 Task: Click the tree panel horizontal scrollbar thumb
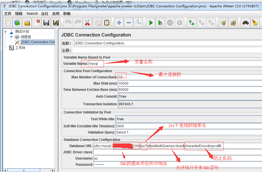tap(24, 170)
